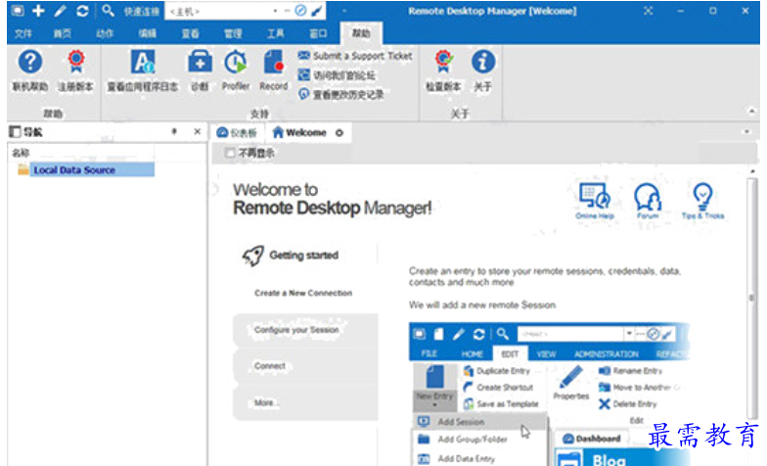This screenshot has height=466, width=767.
Task: Open the Tips & Tricks lightbulb icon
Action: point(702,201)
